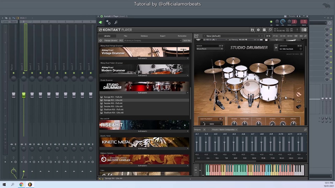Switch to FL Studio in the taskbar
The image size is (335, 188).
(x=30, y=185)
